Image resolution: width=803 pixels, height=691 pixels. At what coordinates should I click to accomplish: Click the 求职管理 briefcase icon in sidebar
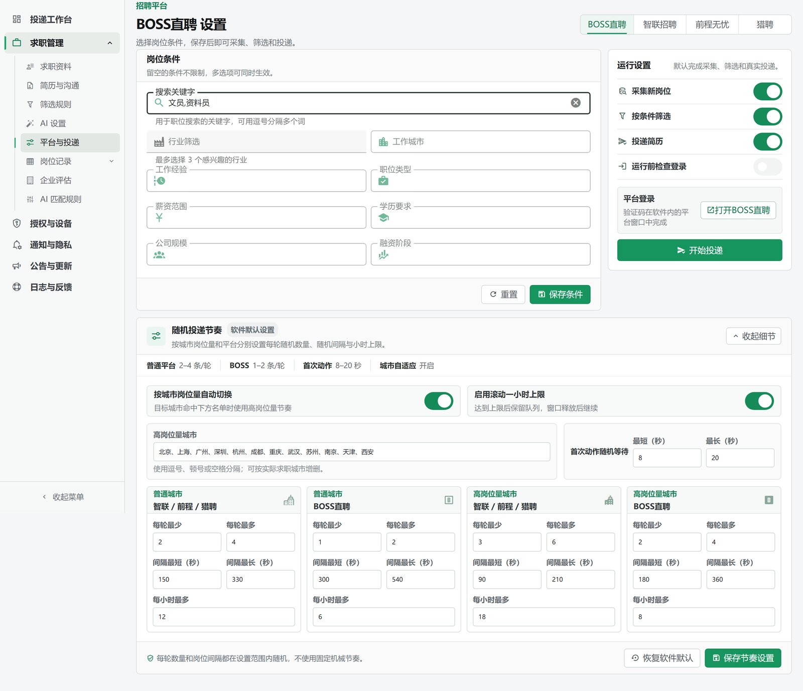(x=17, y=43)
